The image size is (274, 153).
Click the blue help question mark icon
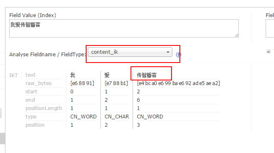point(179,55)
